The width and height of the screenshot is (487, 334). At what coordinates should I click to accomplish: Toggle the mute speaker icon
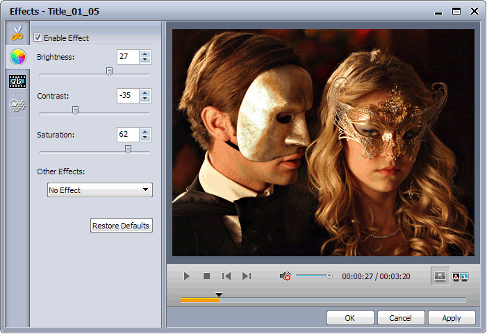(x=285, y=276)
